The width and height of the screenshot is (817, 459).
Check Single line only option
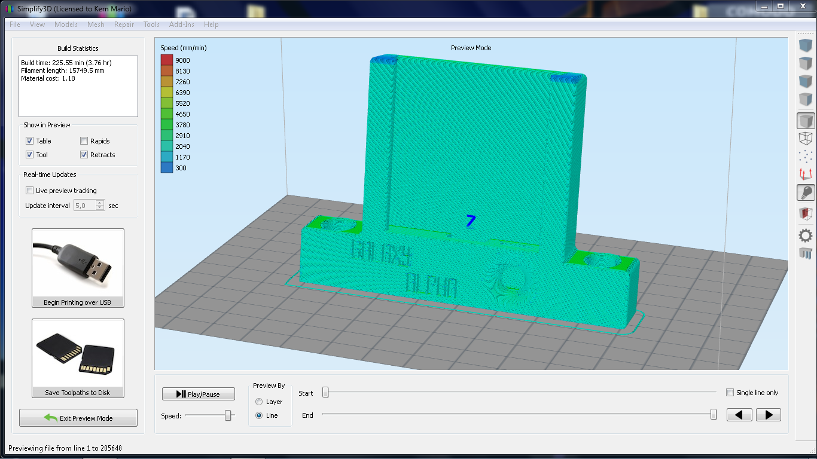click(x=730, y=393)
